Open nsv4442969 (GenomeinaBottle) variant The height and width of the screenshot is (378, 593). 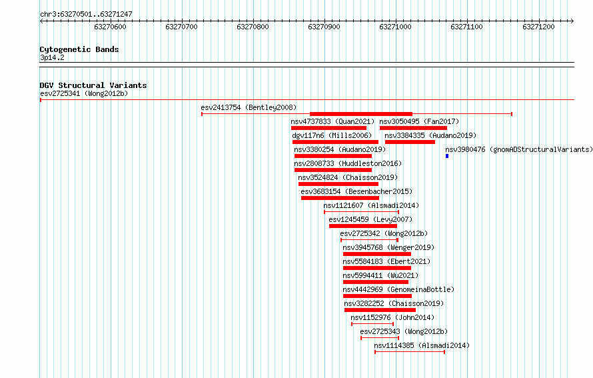[x=398, y=289]
